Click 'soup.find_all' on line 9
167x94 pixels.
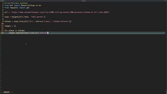(x=21, y=21)
